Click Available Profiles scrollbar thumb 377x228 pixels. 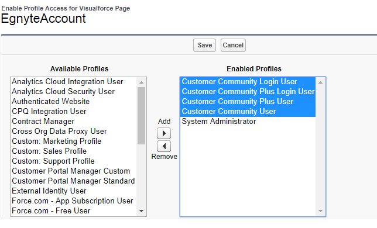pos(142,116)
